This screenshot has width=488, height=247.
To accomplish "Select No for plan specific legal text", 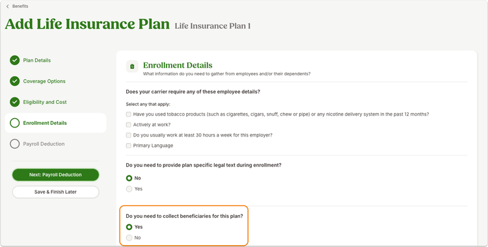I will (x=129, y=178).
